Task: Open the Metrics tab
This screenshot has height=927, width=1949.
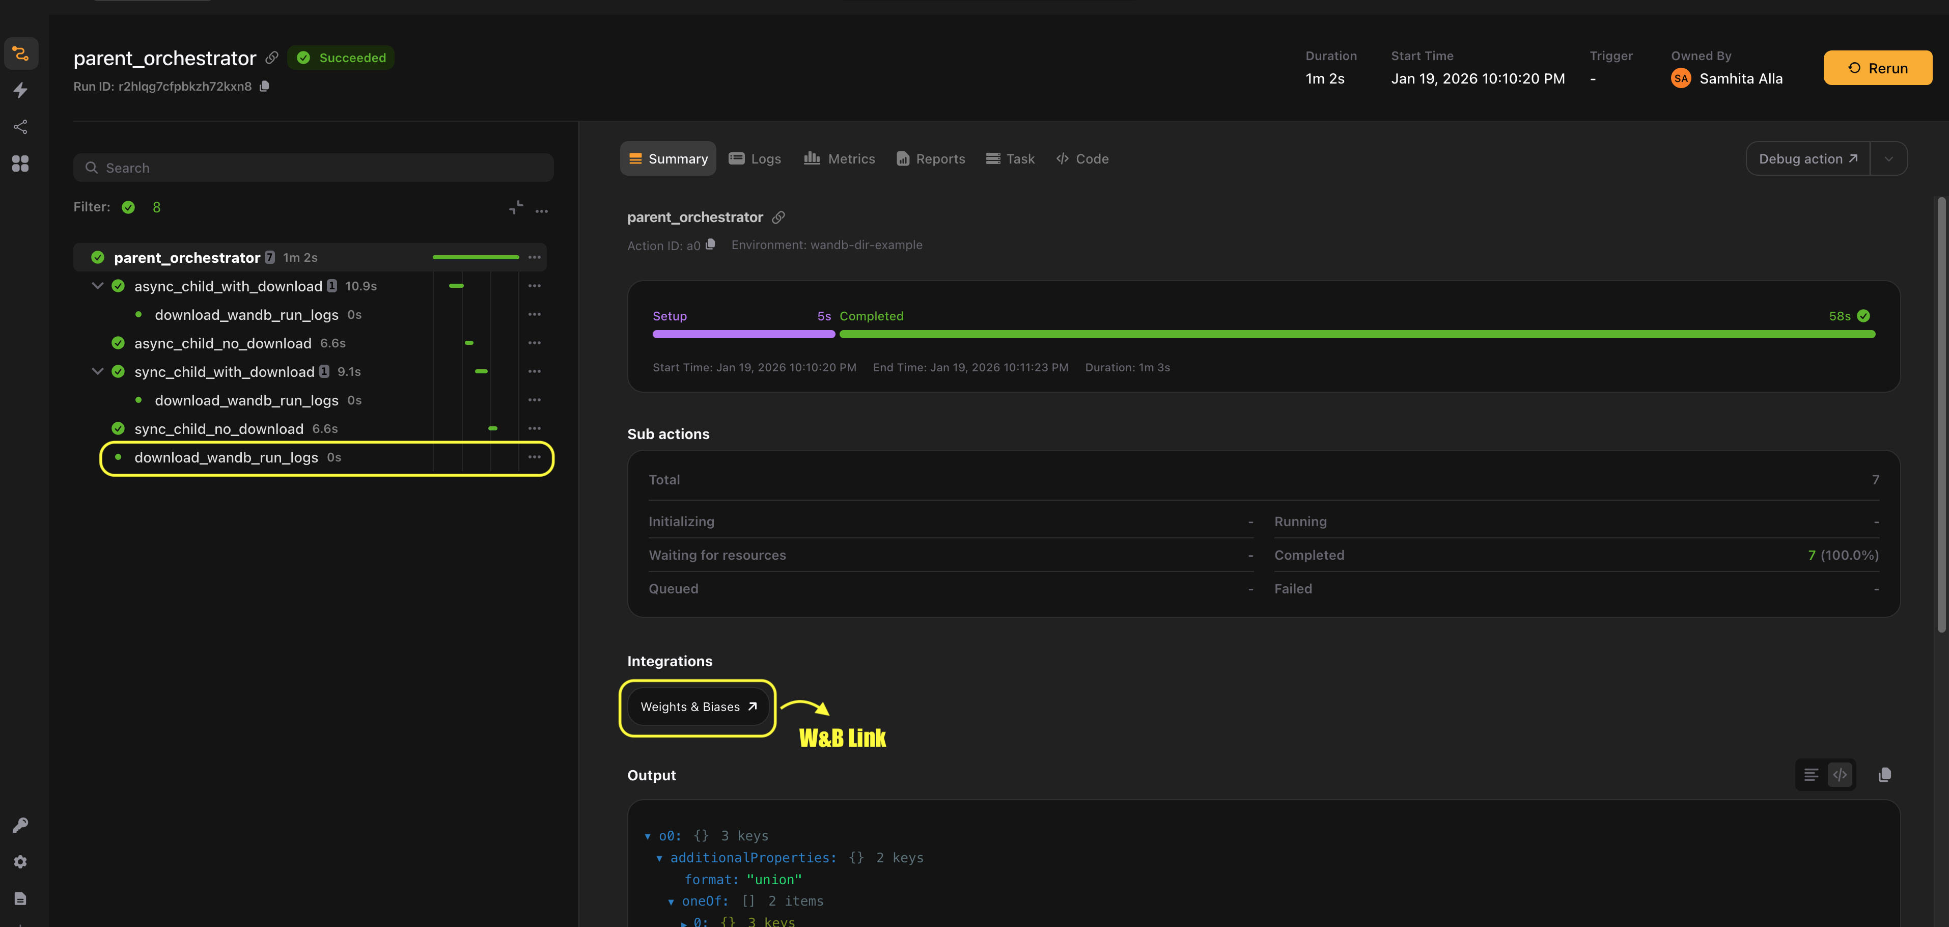Action: pos(839,159)
